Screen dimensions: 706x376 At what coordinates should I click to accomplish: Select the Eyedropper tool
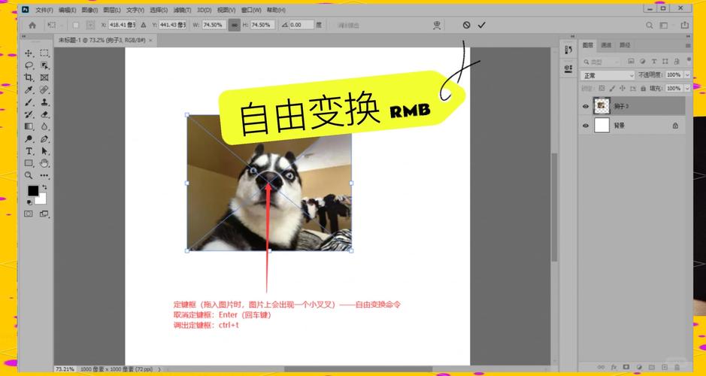coord(29,89)
